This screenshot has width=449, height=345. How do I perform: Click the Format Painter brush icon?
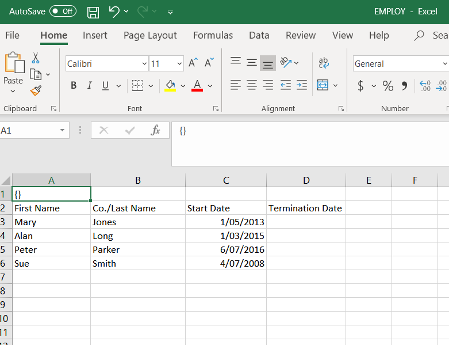(x=36, y=90)
